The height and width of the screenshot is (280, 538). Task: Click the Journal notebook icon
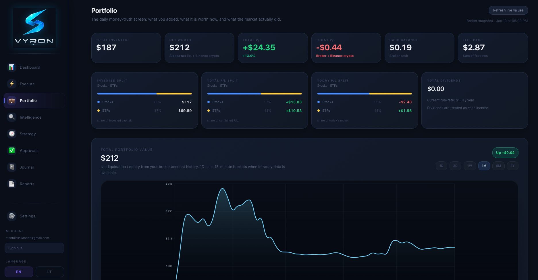pos(12,167)
